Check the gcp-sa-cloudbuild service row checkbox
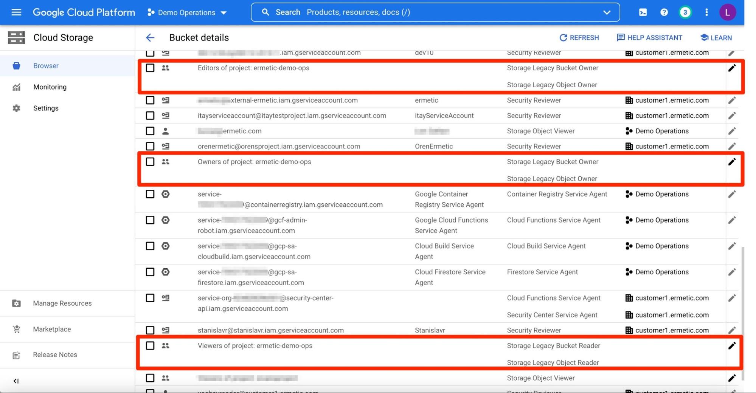 [x=150, y=246]
